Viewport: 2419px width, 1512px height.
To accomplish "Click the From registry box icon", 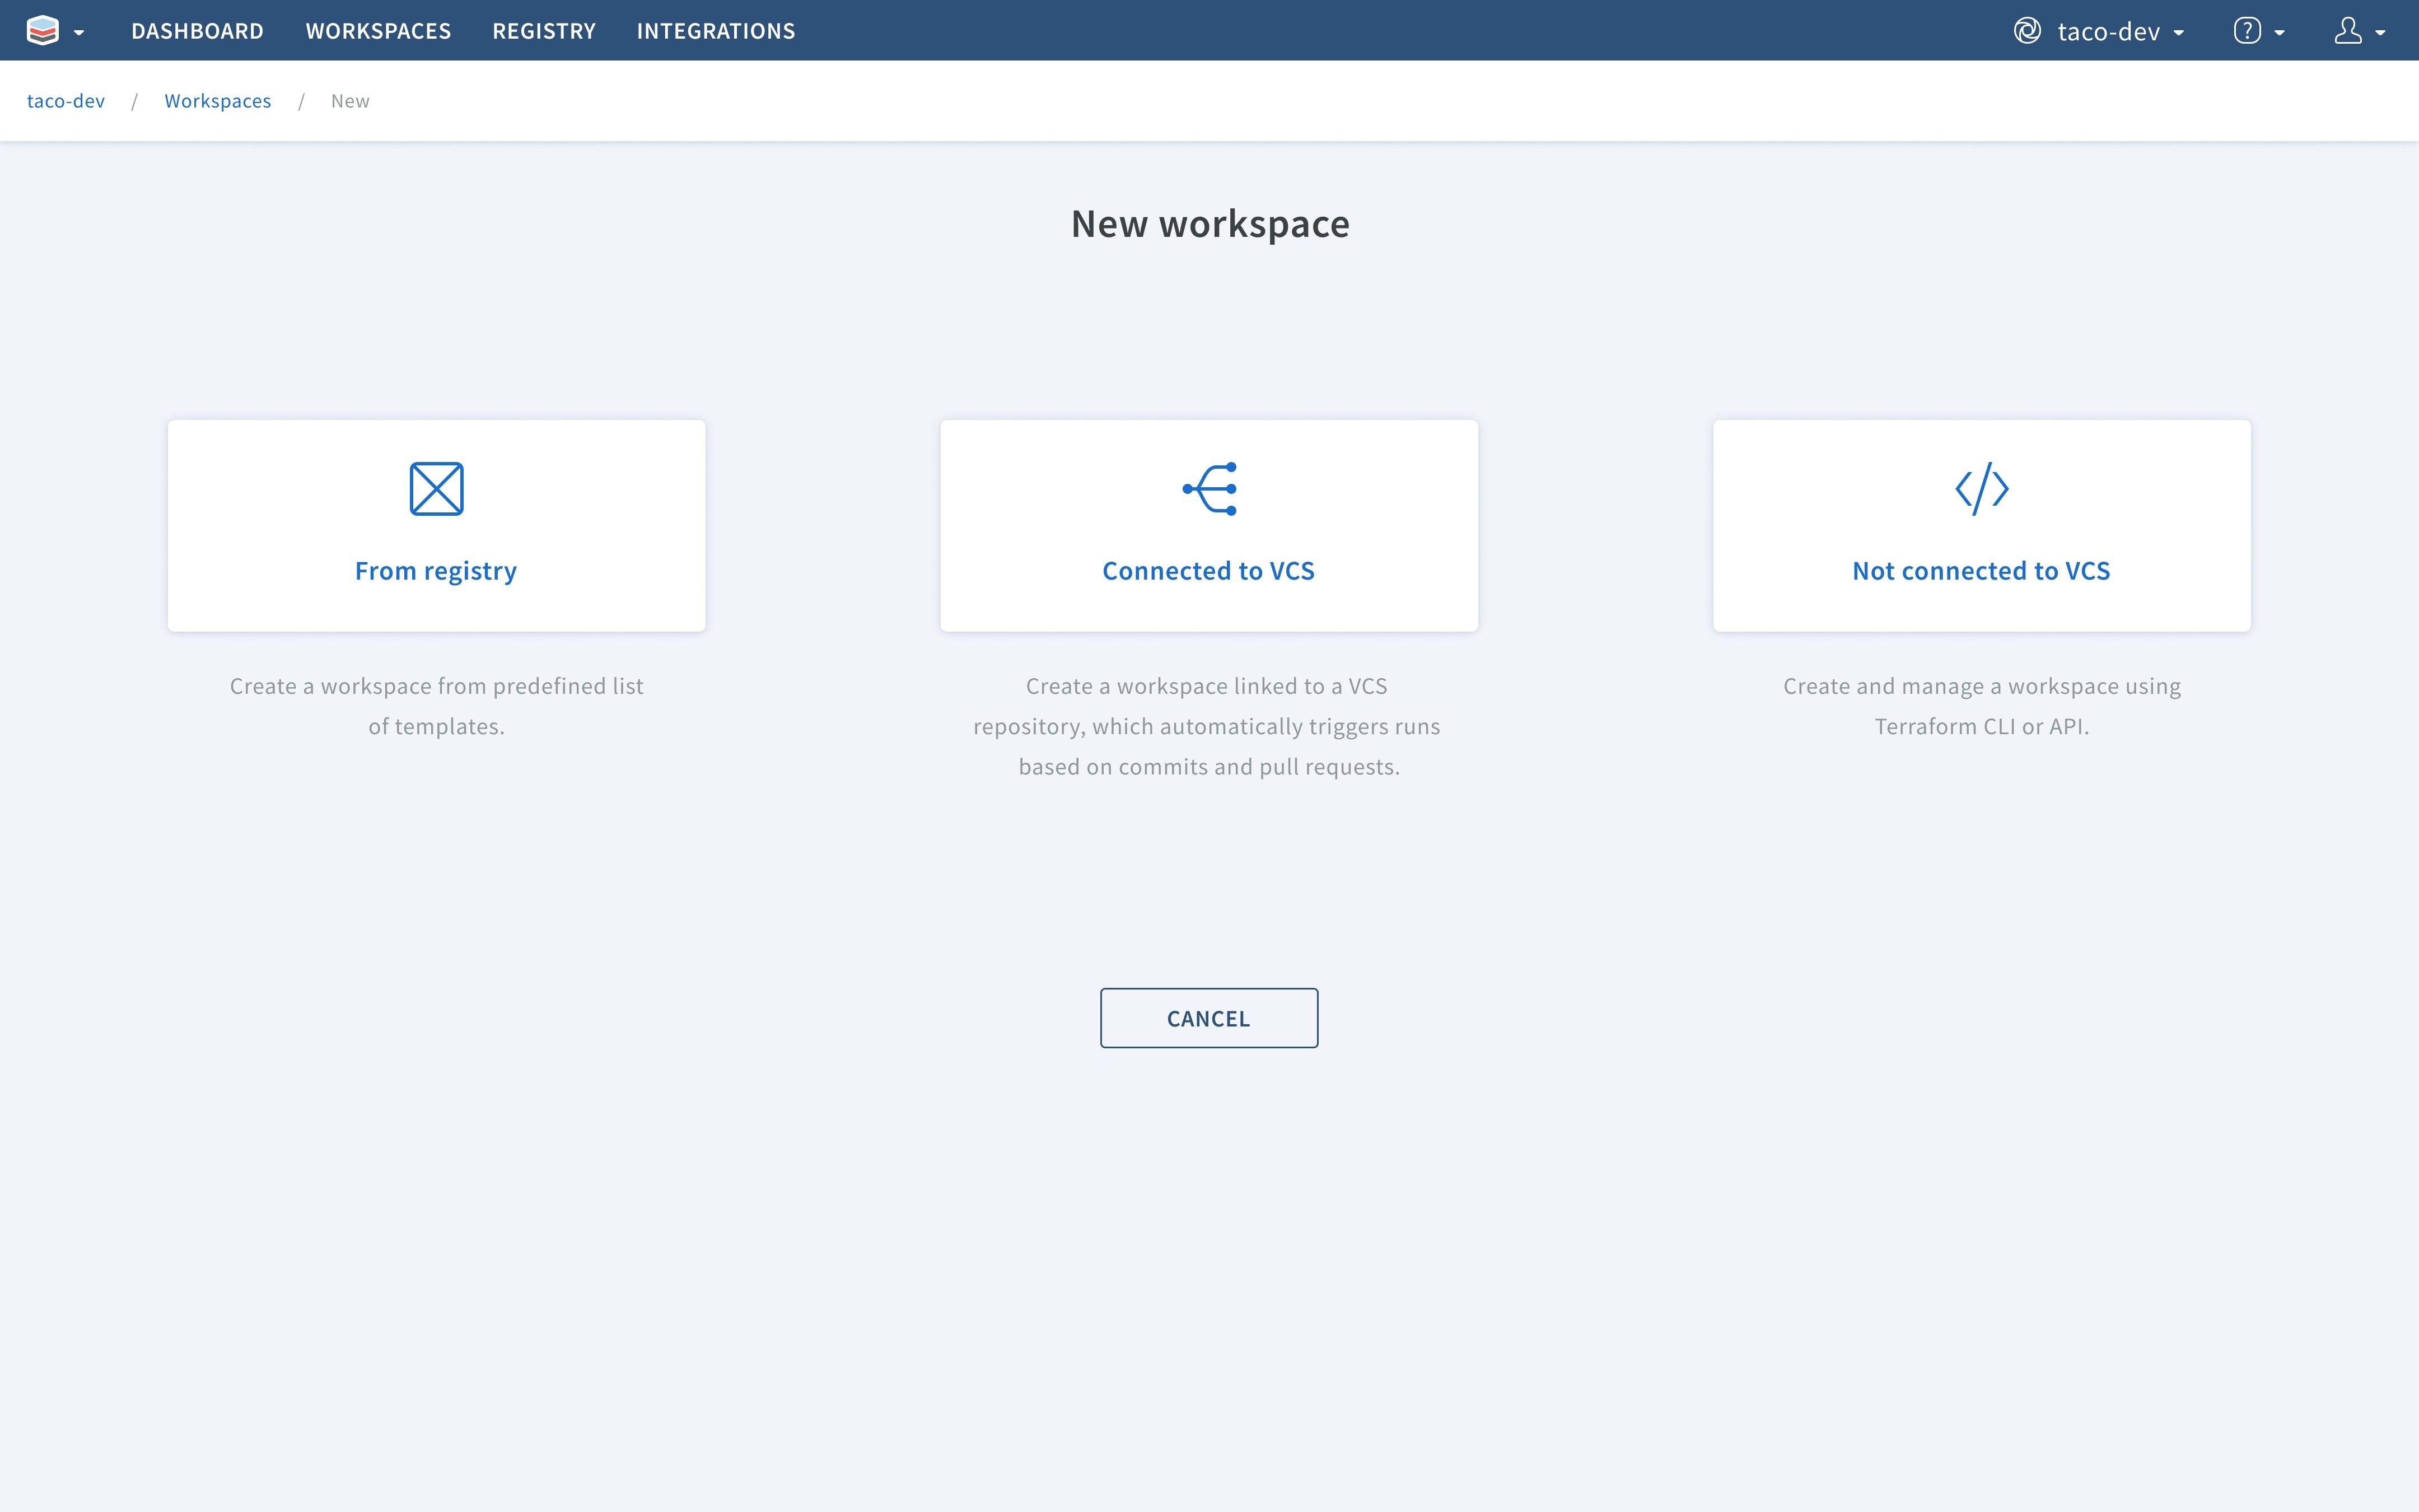I will pyautogui.click(x=437, y=489).
